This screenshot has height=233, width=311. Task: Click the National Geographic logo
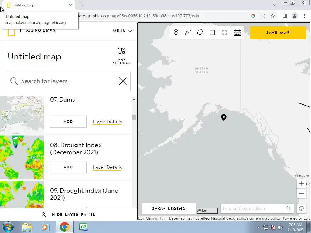coord(11,32)
